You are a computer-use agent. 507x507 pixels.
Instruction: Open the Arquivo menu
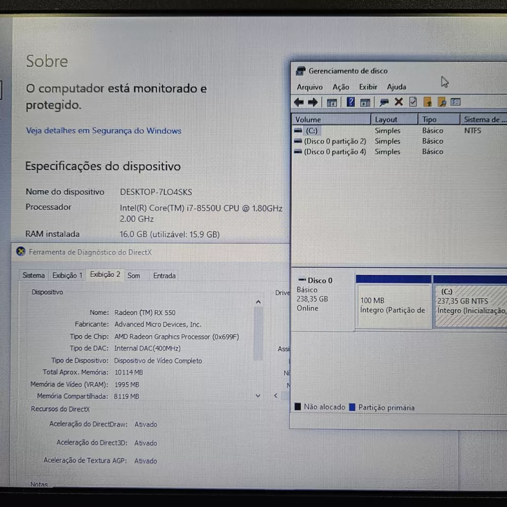(x=309, y=87)
